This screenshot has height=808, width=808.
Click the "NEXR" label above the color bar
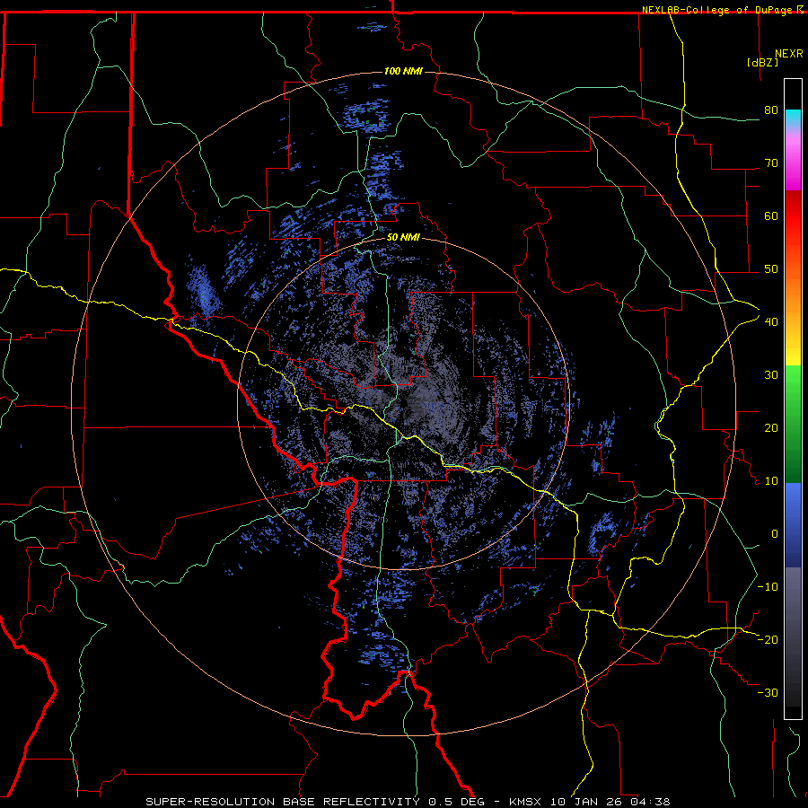coord(789,54)
